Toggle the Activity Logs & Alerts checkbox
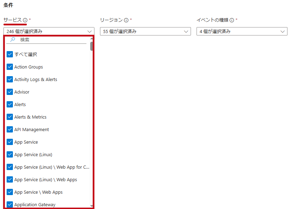 click(10, 79)
